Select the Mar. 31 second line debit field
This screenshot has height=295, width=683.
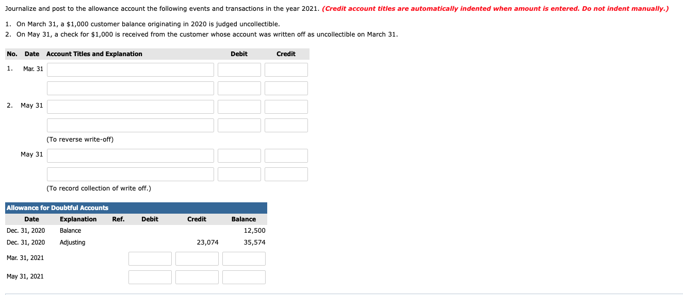click(x=239, y=88)
